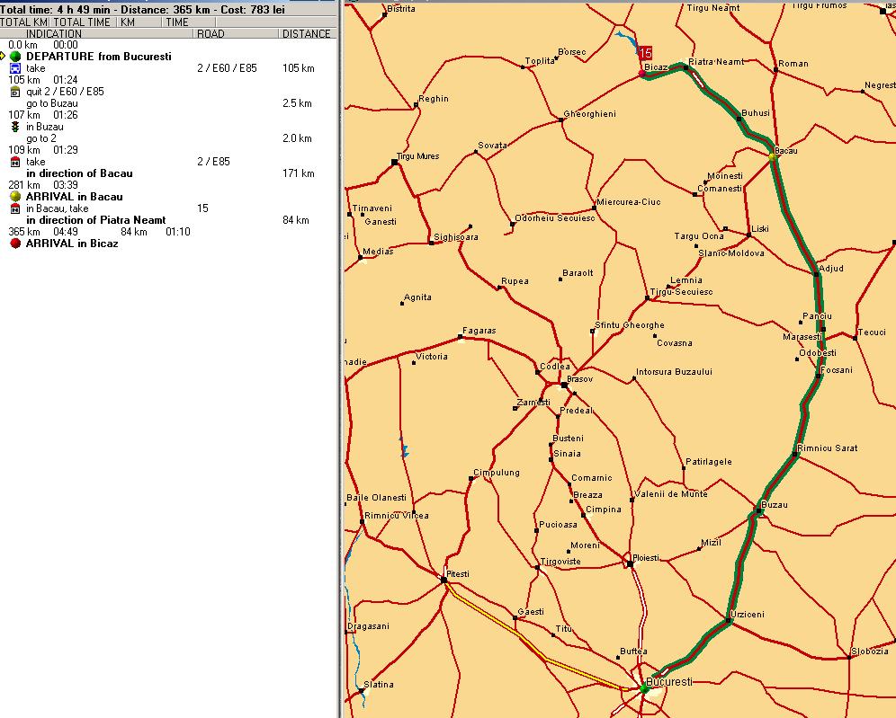Click the Bucuresti start marker on map

tap(645, 687)
